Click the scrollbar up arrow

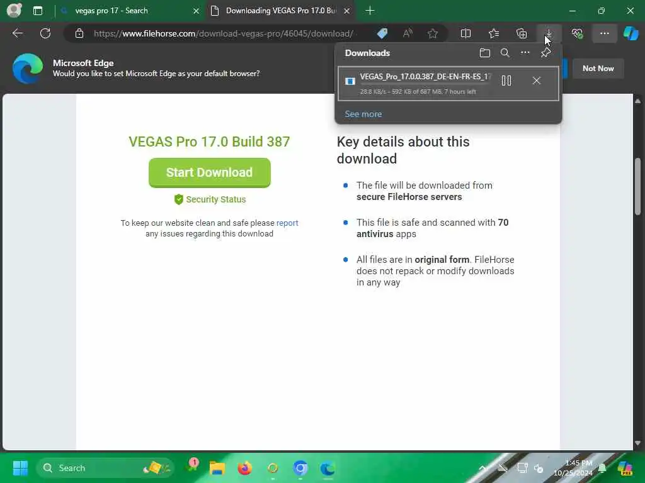point(637,101)
